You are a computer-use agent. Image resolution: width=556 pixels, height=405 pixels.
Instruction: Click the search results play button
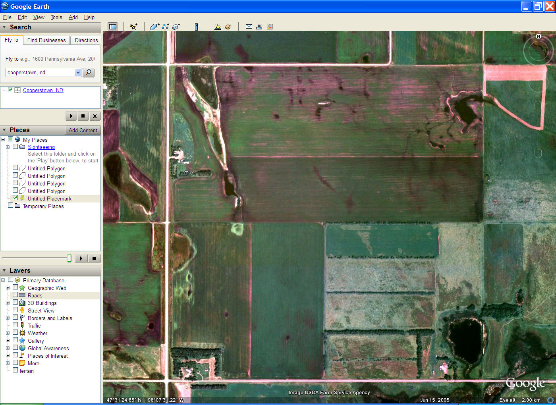71,116
